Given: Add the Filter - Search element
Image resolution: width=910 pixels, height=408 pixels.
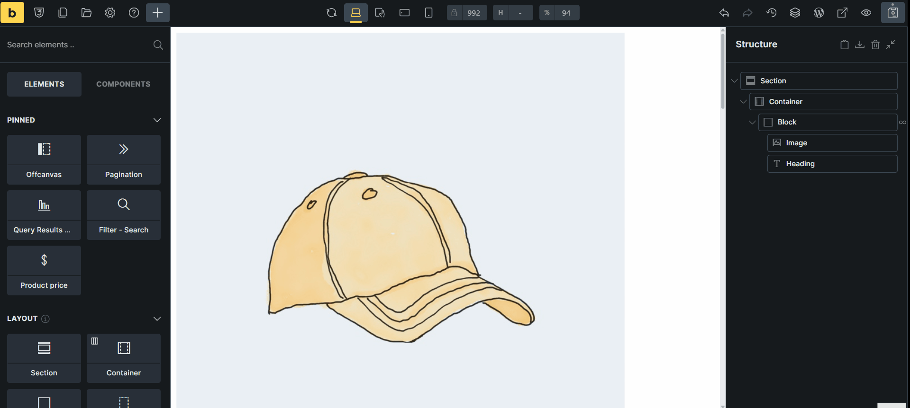Looking at the screenshot, I should pos(124,215).
